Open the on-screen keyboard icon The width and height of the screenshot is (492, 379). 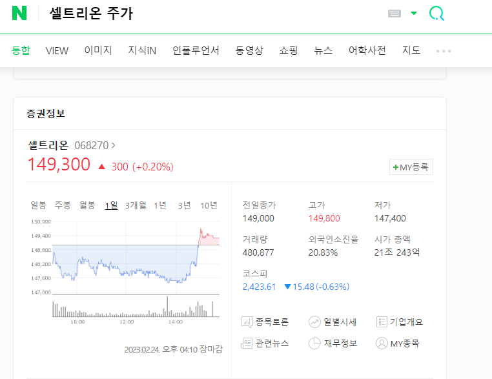(395, 14)
